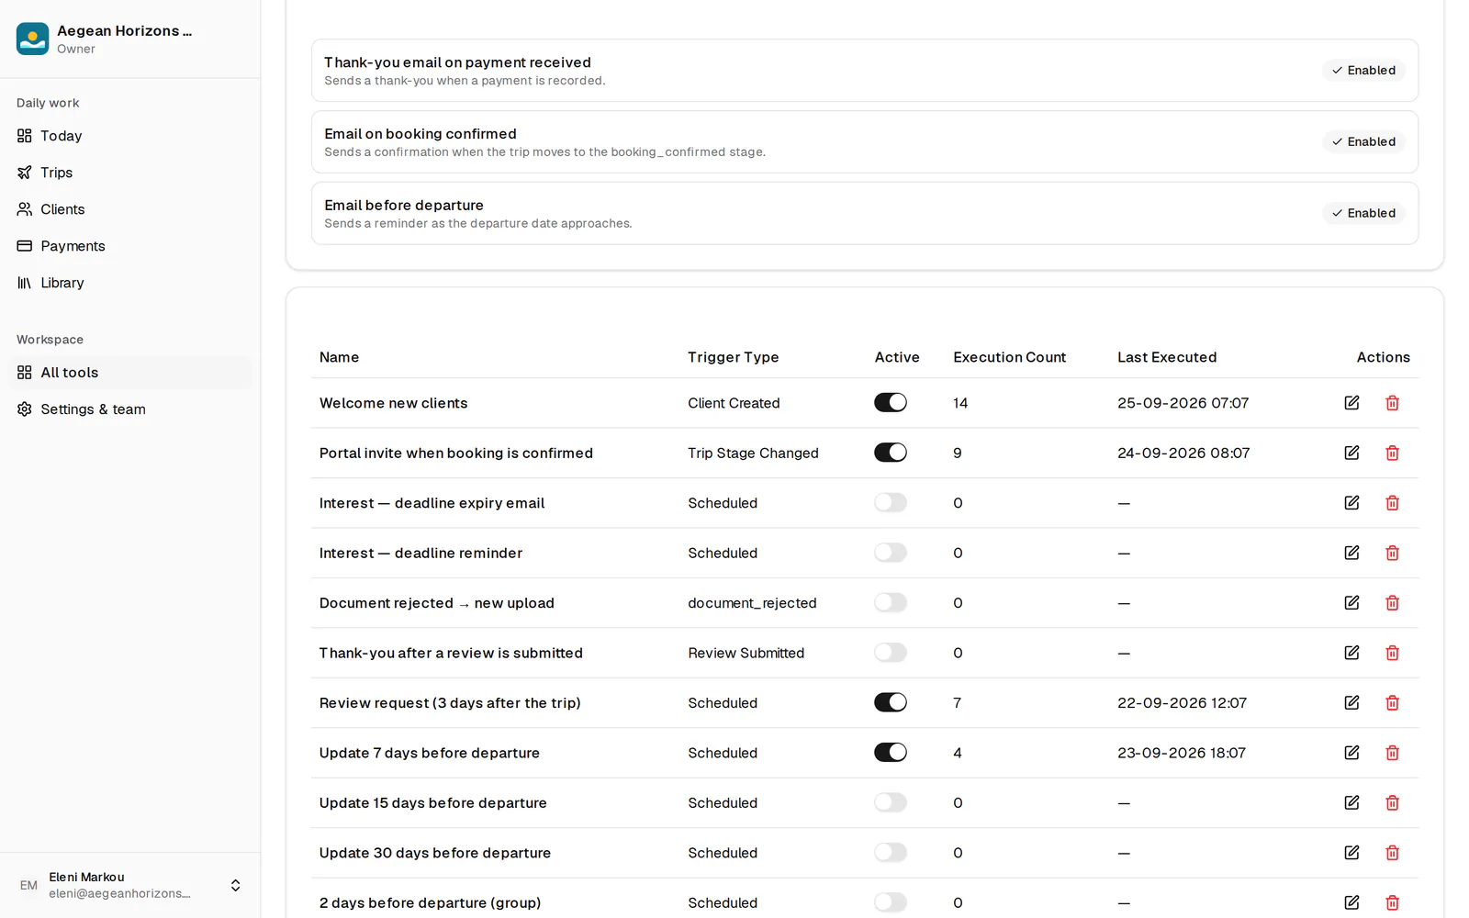Edit Interest — deadline expiry email rule

pos(1351,503)
